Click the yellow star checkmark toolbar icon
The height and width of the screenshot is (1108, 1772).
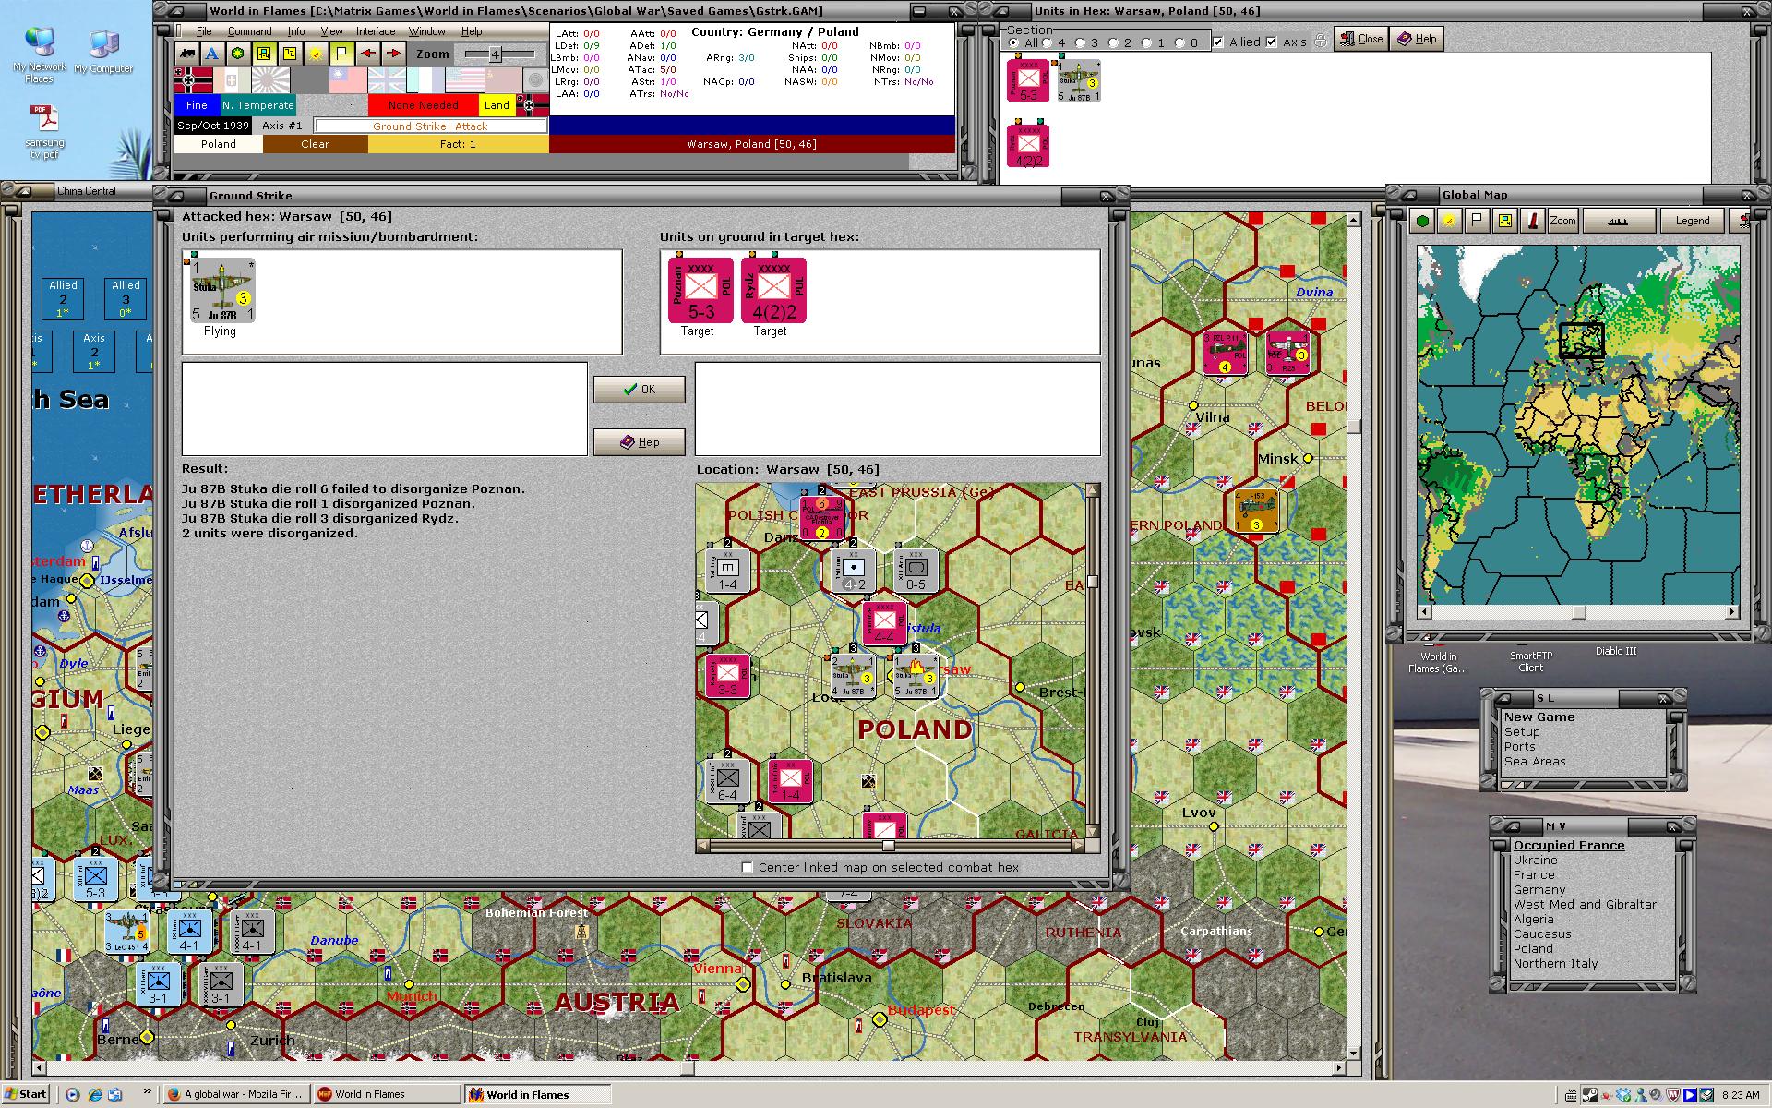click(x=316, y=54)
